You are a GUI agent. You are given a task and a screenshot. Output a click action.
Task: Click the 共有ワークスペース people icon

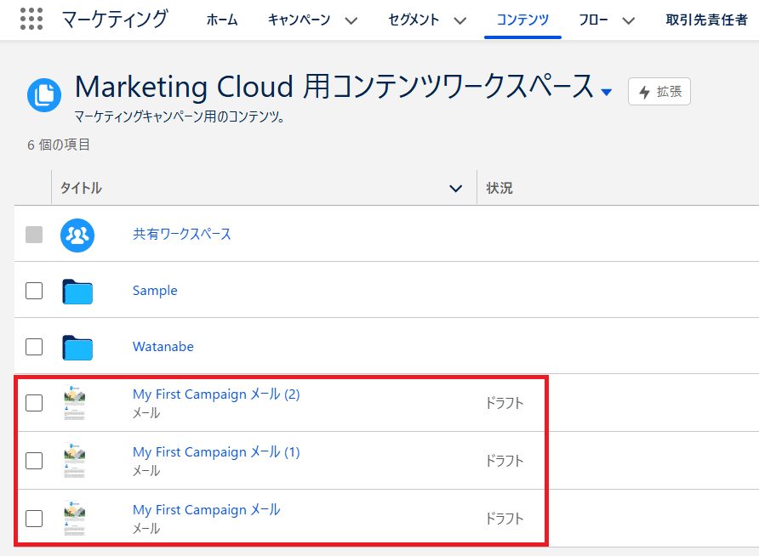click(x=77, y=235)
